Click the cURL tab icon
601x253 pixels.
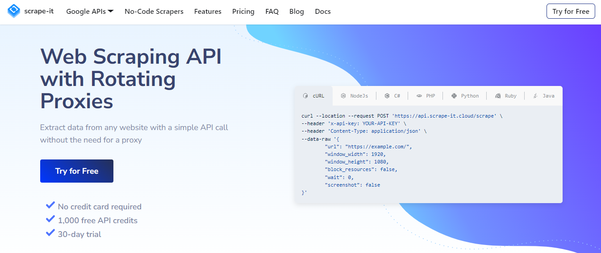point(305,96)
